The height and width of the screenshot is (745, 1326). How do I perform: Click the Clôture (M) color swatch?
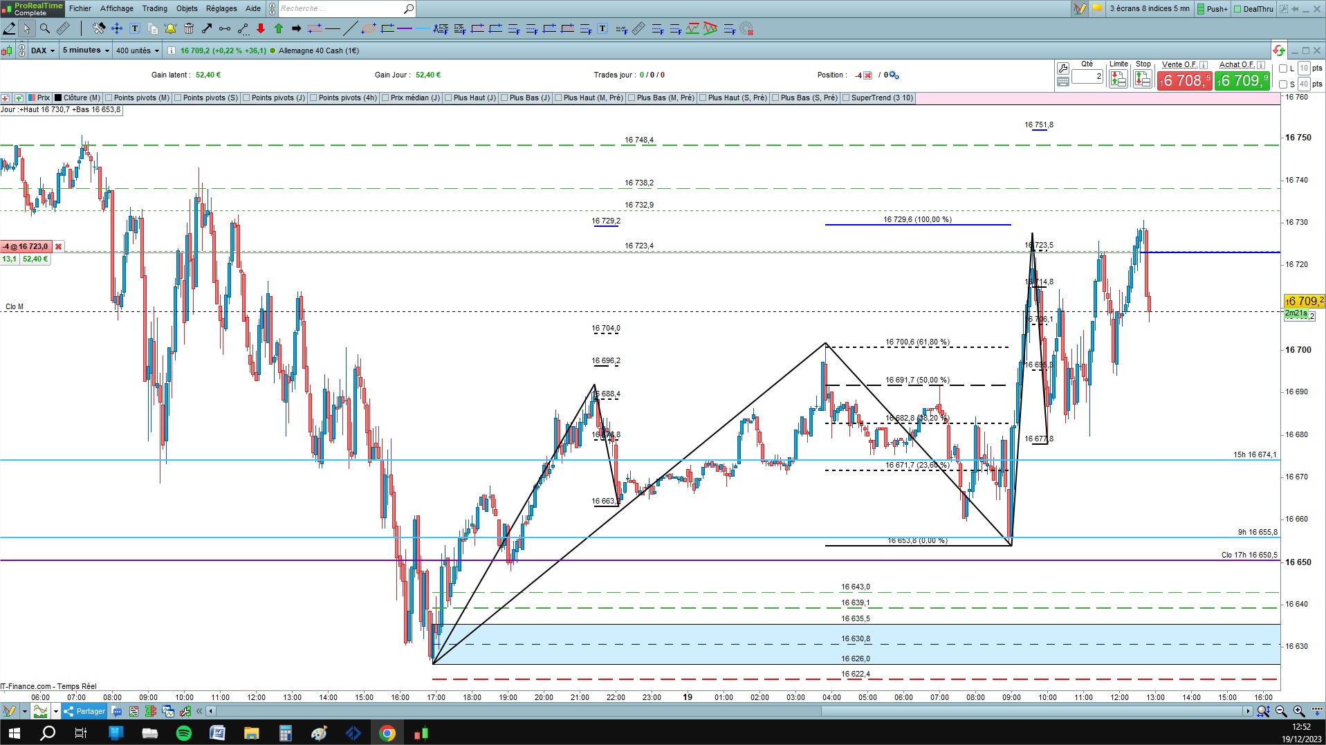tap(58, 98)
